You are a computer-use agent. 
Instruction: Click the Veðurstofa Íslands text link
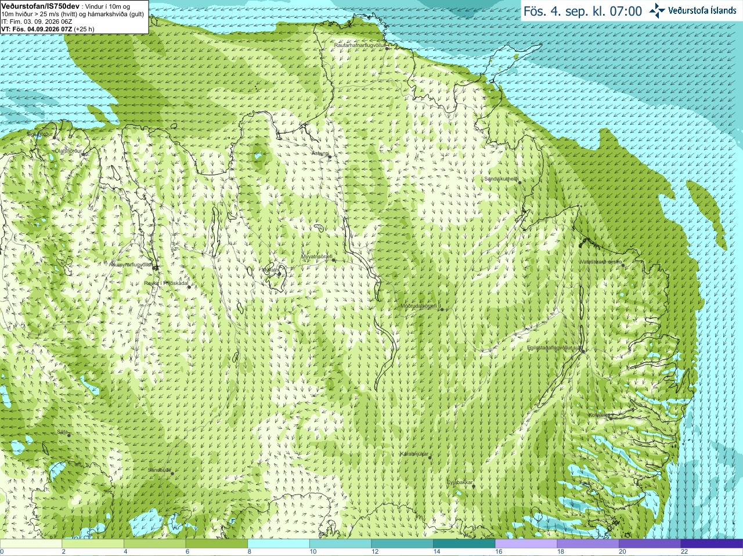click(x=702, y=10)
